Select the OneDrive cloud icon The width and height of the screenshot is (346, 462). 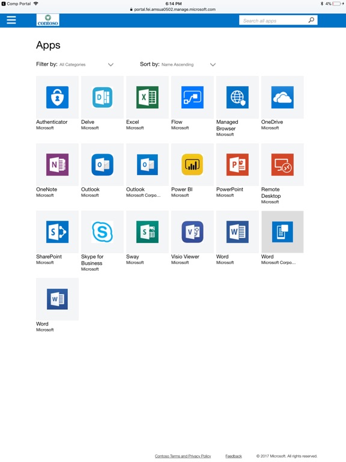click(282, 97)
